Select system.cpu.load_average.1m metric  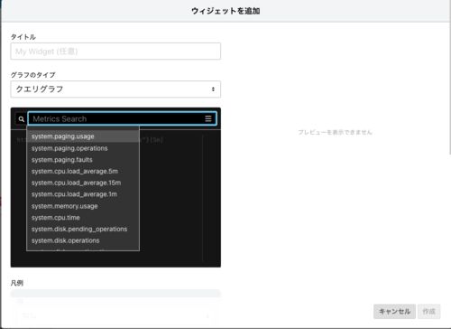pyautogui.click(x=83, y=194)
